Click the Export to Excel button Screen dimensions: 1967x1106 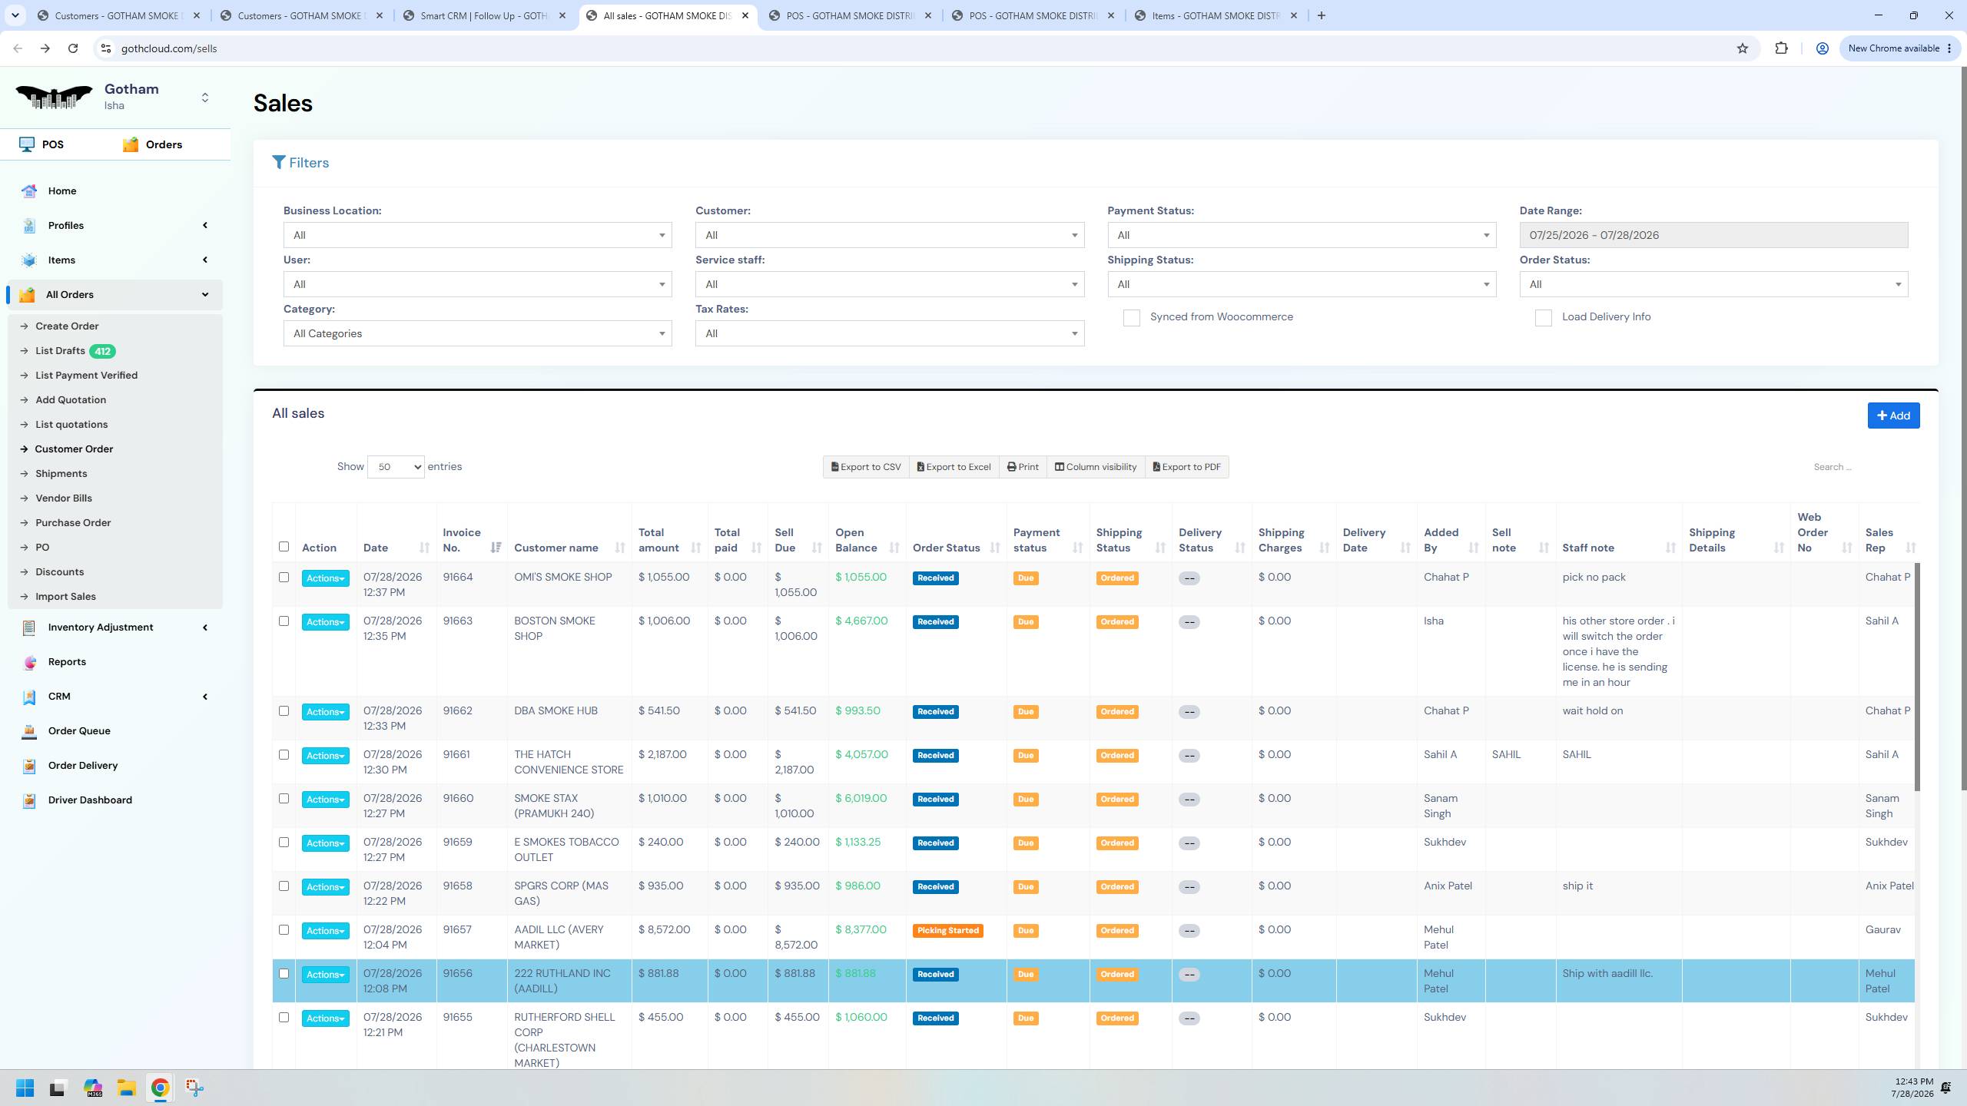click(954, 467)
